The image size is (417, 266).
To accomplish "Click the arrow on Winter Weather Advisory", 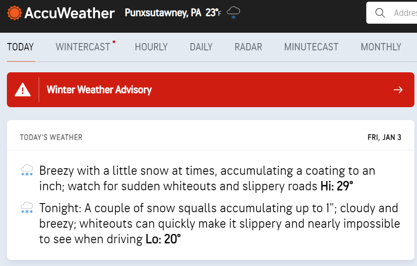I will pyautogui.click(x=398, y=90).
